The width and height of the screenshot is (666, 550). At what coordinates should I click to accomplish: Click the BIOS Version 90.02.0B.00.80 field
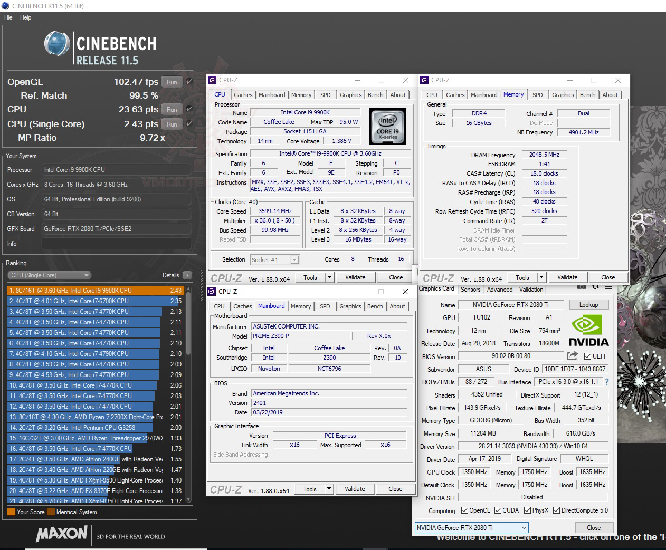511,356
